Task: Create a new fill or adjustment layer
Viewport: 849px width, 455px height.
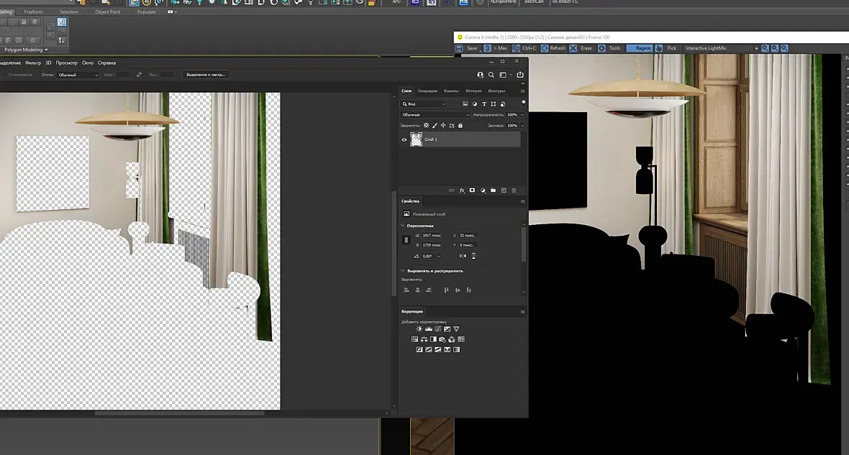Action: point(483,190)
